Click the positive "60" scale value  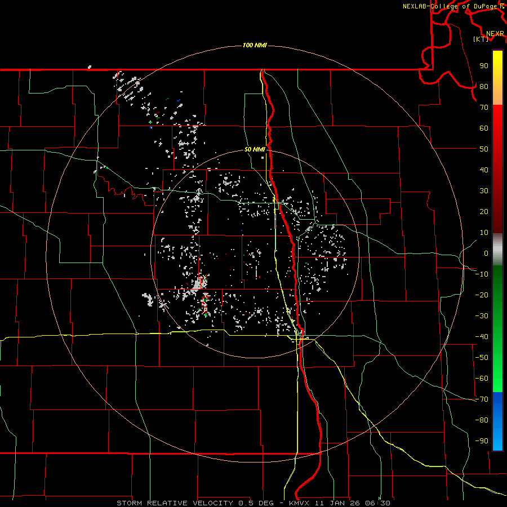coord(484,128)
